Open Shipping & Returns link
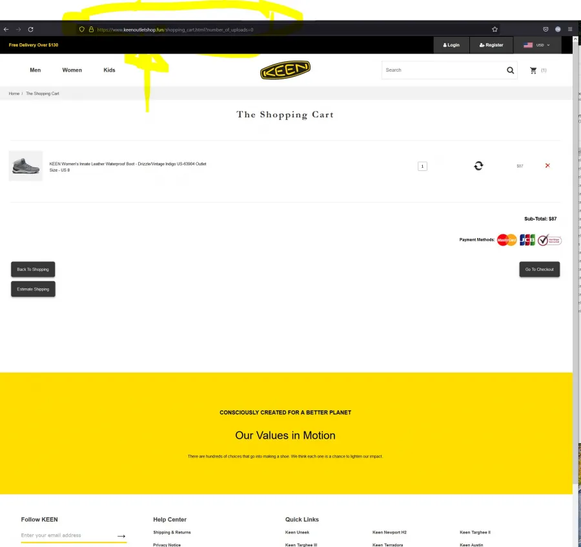The image size is (581, 547). pyautogui.click(x=172, y=533)
